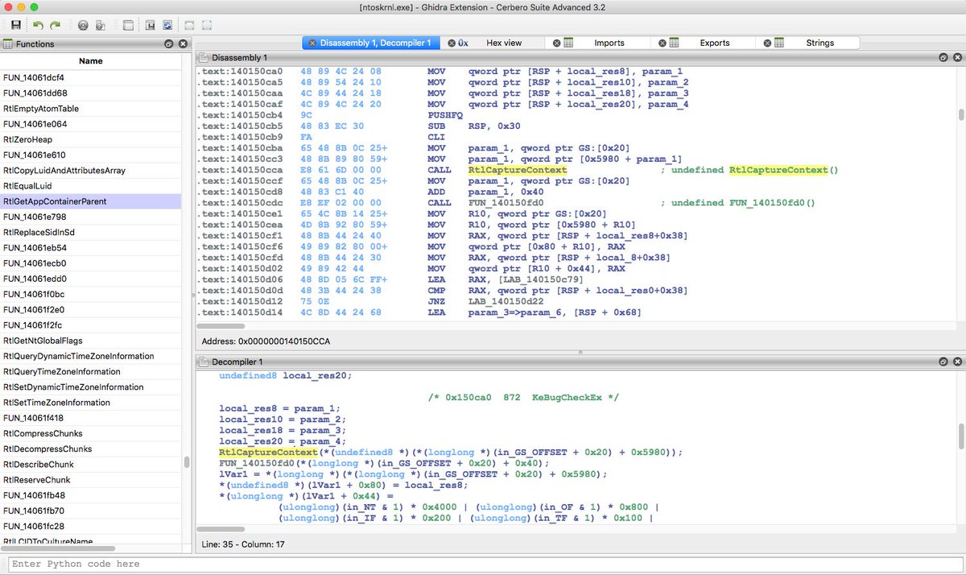Close the Decompiler 1 panel
Viewport: 966px width, 575px height.
click(x=958, y=362)
